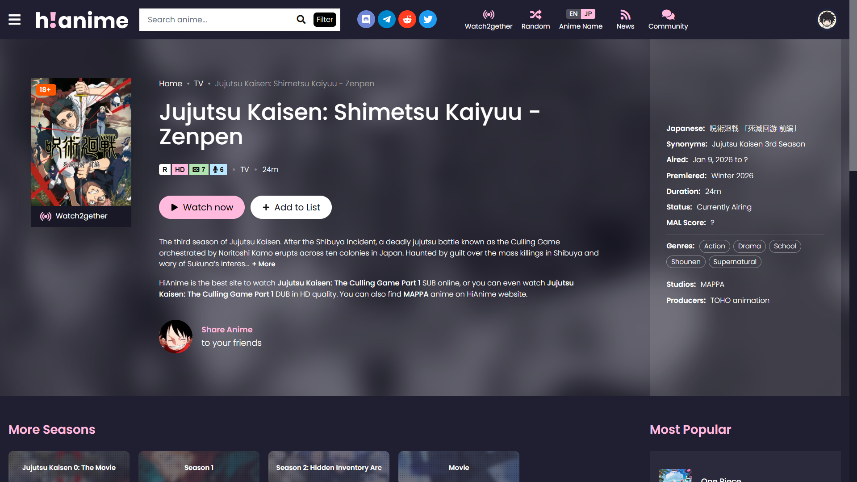
Task: Open the Twitter social link
Action: (x=427, y=20)
